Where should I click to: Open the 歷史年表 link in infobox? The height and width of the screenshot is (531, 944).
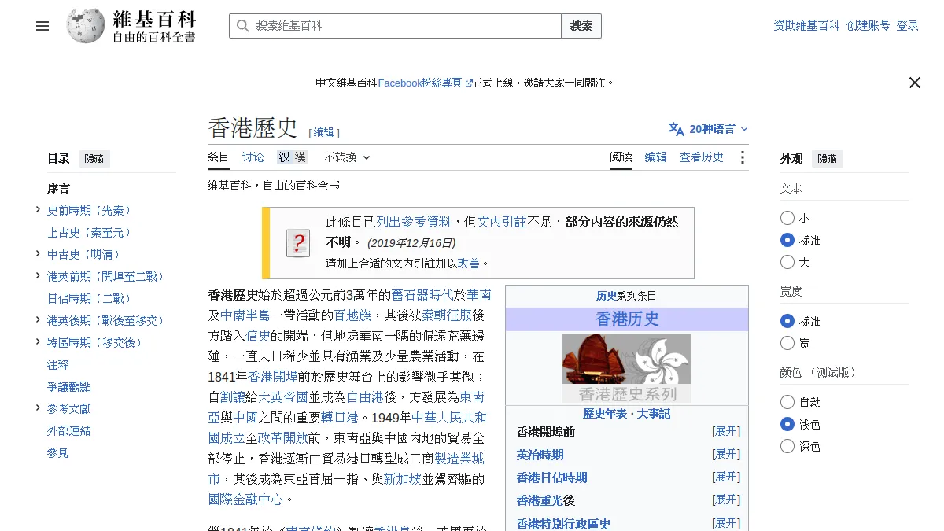(605, 414)
